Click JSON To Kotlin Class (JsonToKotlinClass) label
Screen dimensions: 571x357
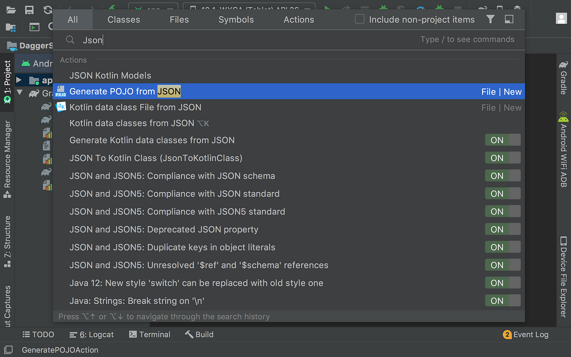coord(156,158)
